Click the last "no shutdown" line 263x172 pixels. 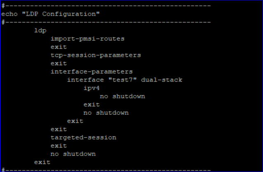pyautogui.click(x=73, y=154)
